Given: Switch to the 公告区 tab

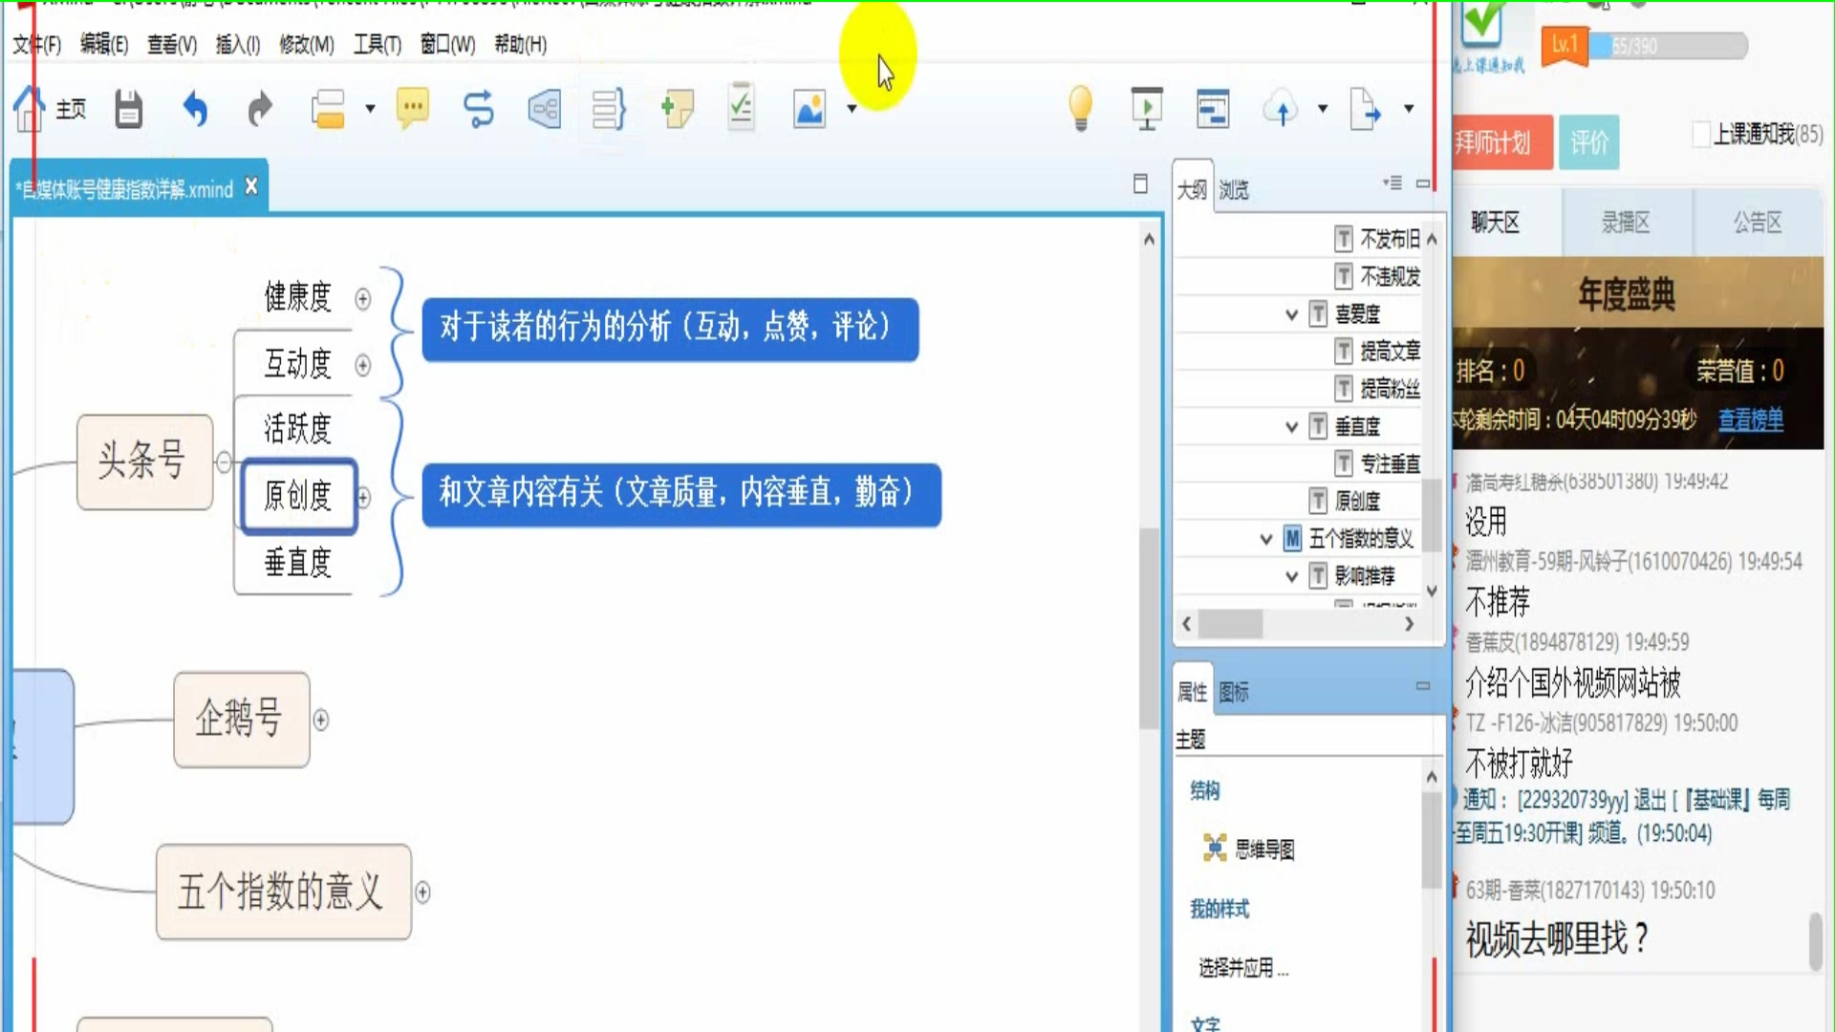Looking at the screenshot, I should click(x=1758, y=223).
